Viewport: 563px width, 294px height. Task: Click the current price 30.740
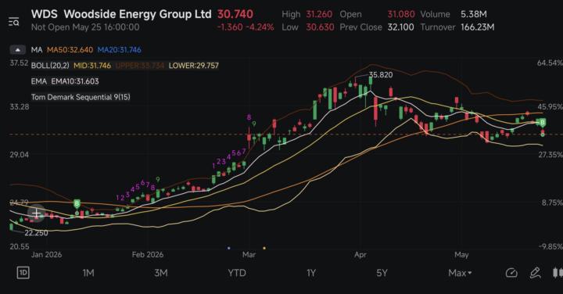tap(235, 14)
